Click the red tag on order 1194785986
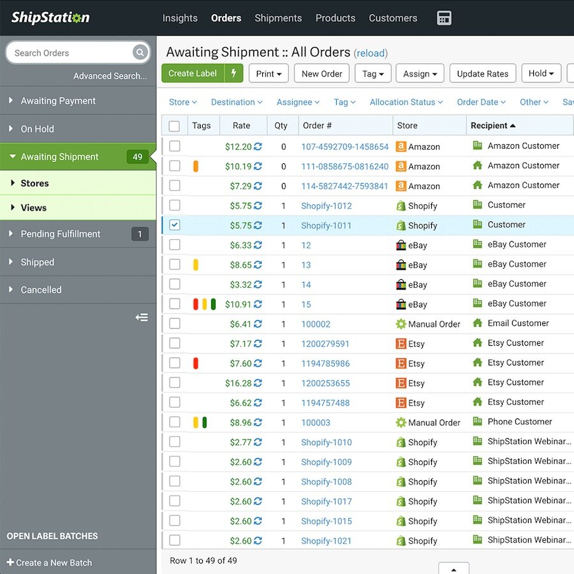574x574 pixels. [196, 363]
